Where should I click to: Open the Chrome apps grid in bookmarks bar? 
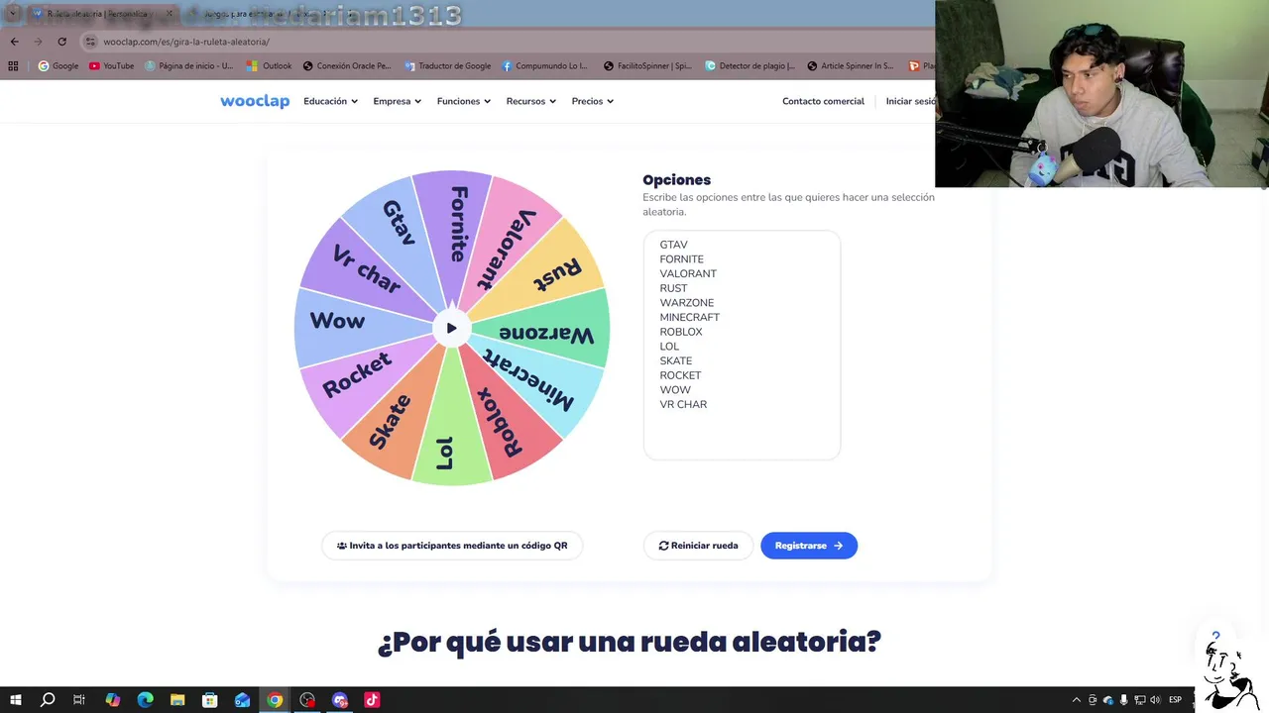point(13,66)
